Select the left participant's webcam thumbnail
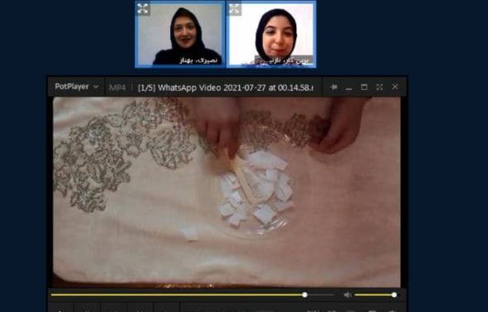Screen dimensions: 488x312 [x=179, y=34]
